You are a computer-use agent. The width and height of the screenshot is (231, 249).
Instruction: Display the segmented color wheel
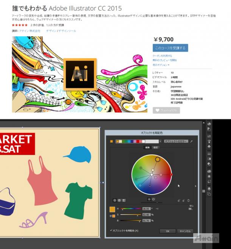pyautogui.click(x=119, y=200)
